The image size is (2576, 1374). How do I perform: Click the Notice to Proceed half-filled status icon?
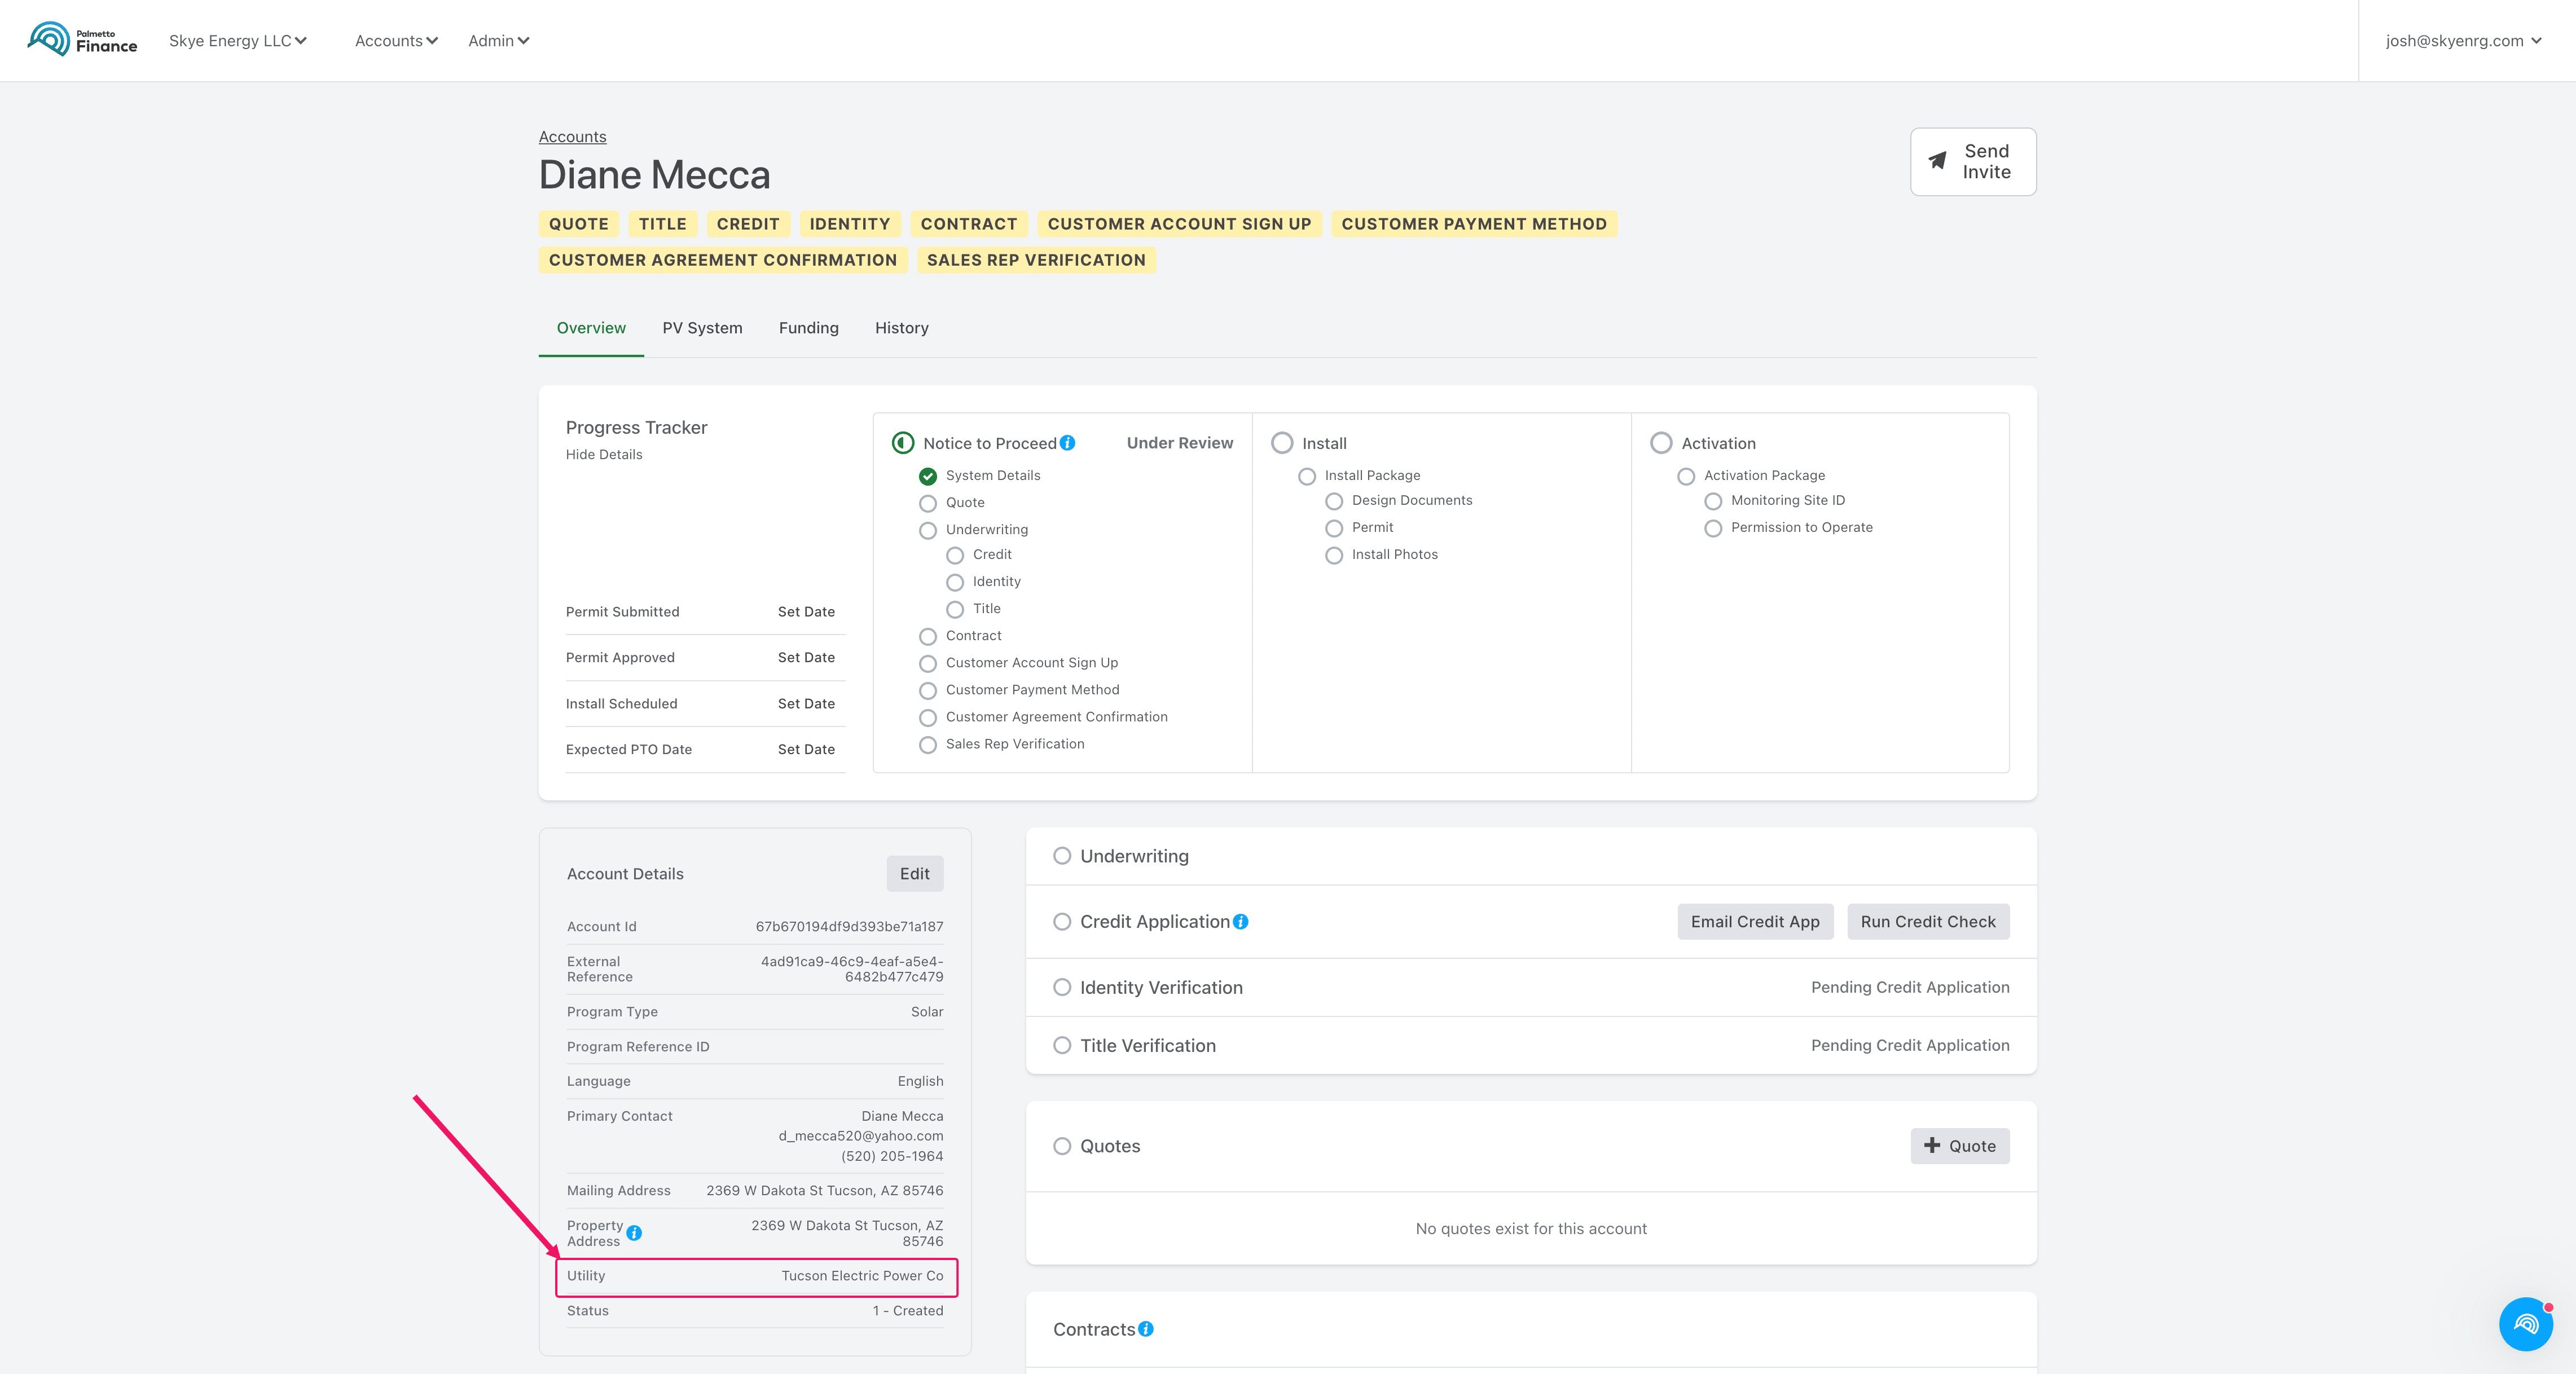point(903,443)
